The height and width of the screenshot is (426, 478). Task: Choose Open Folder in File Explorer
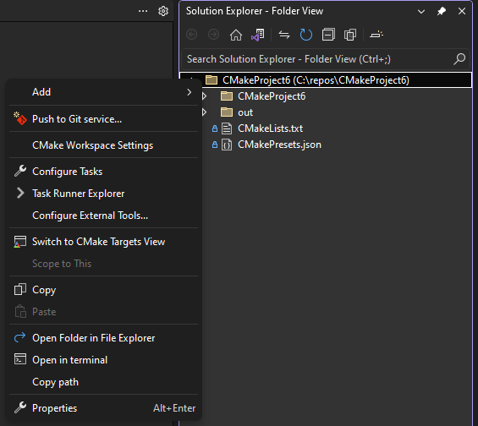tap(104, 338)
